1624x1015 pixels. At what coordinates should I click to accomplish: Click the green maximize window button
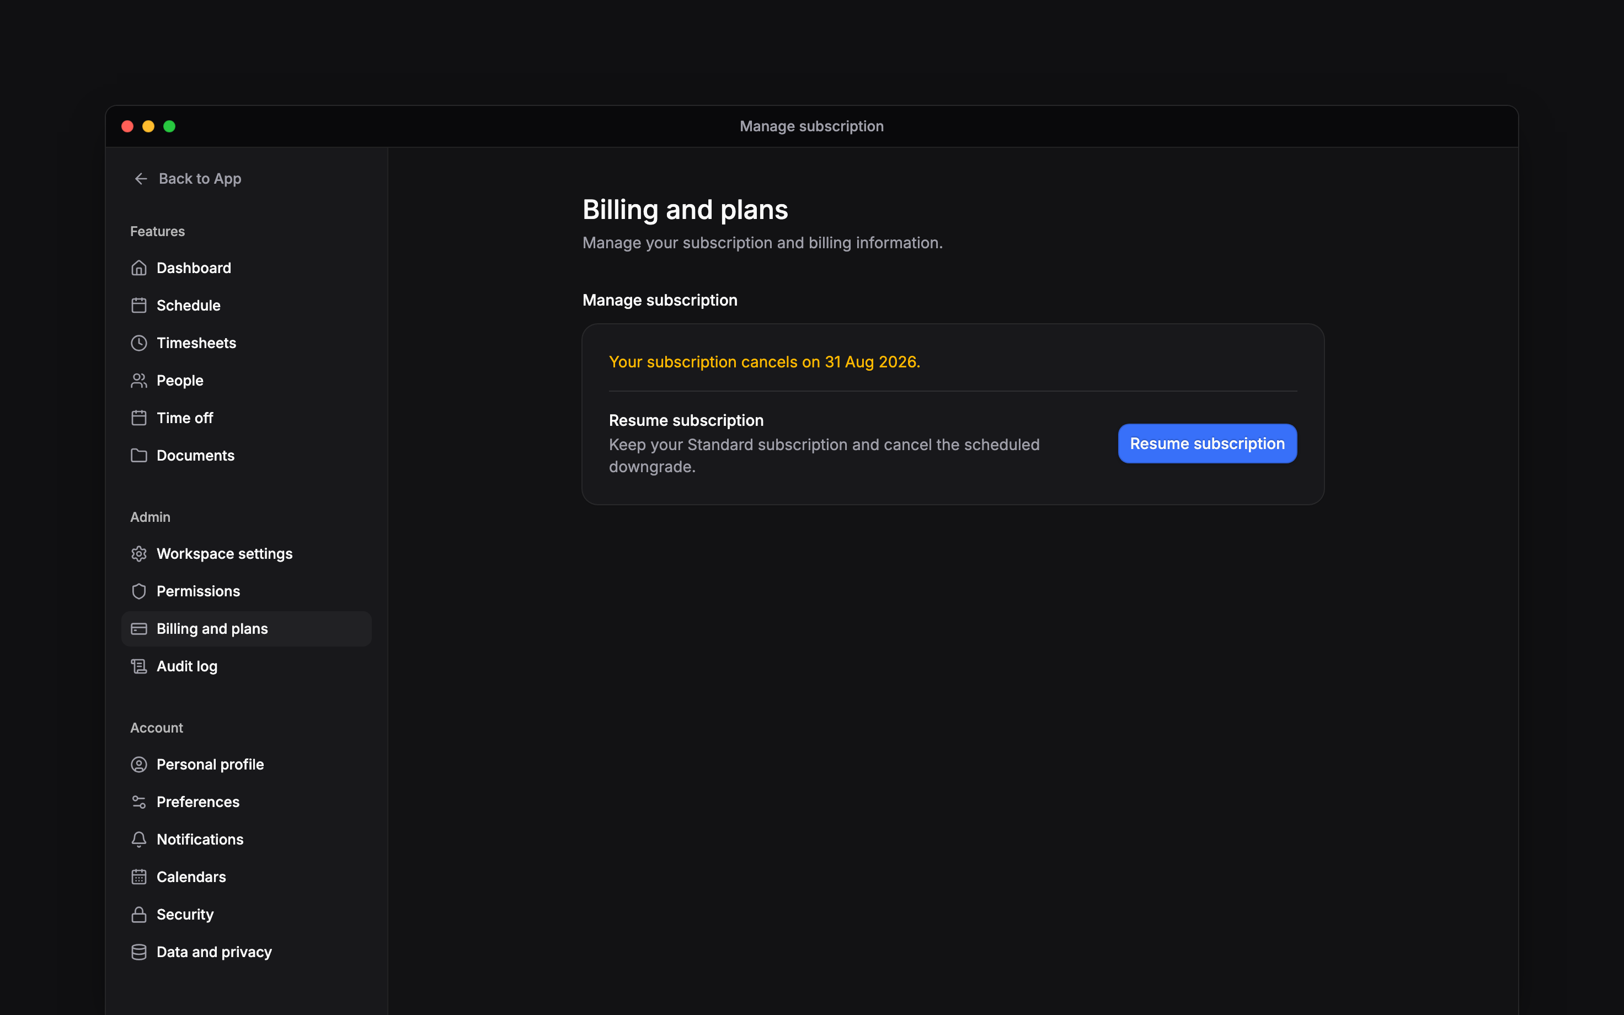169,126
